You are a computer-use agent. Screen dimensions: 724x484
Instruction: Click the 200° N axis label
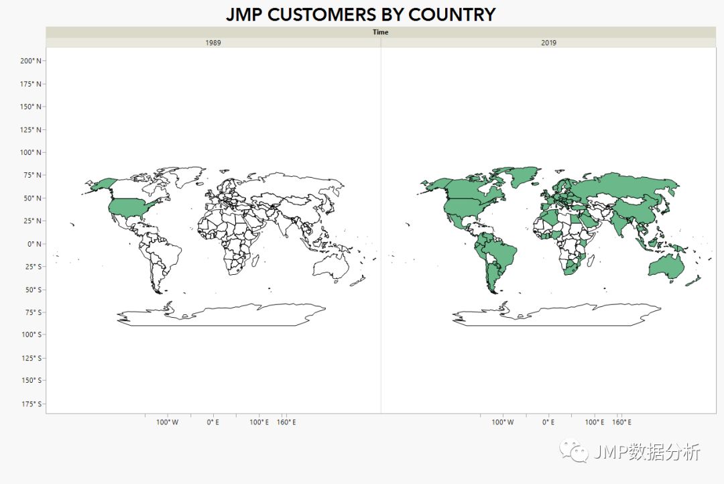tap(30, 60)
